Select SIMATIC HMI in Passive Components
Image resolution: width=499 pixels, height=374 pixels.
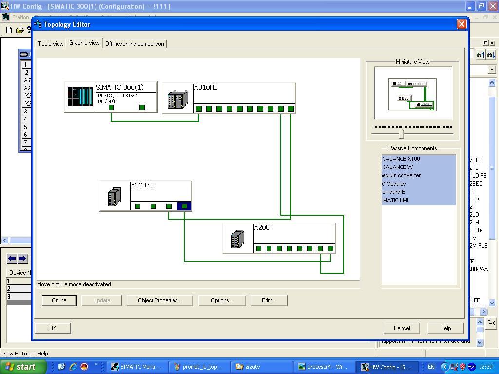coord(419,200)
